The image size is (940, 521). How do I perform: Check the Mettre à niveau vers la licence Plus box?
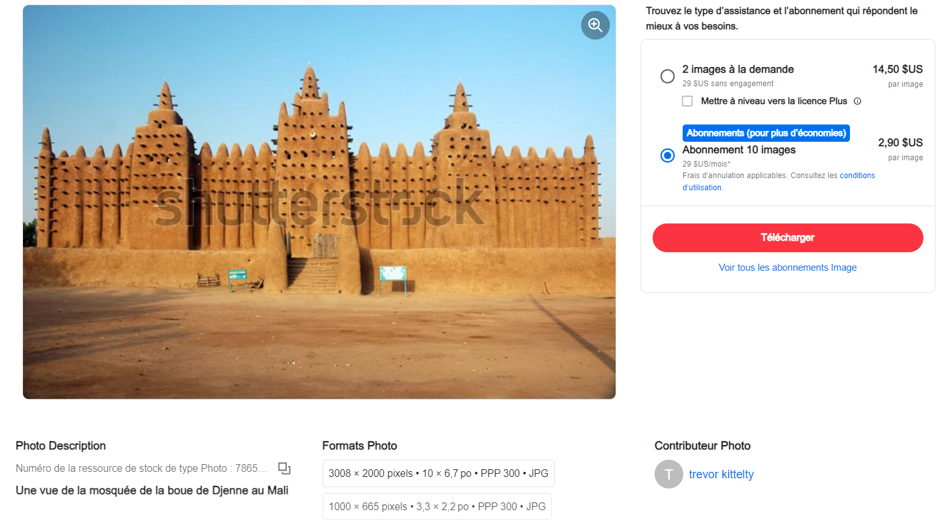tap(687, 101)
